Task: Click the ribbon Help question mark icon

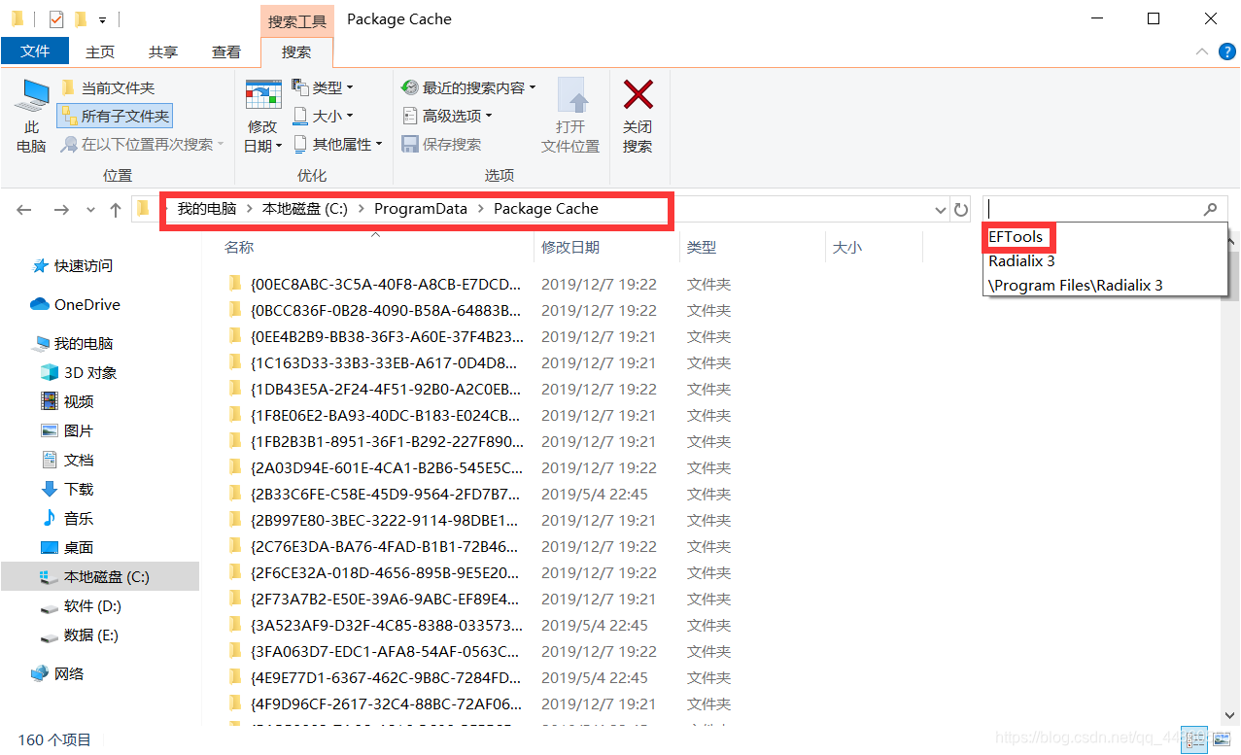Action: (x=1228, y=51)
